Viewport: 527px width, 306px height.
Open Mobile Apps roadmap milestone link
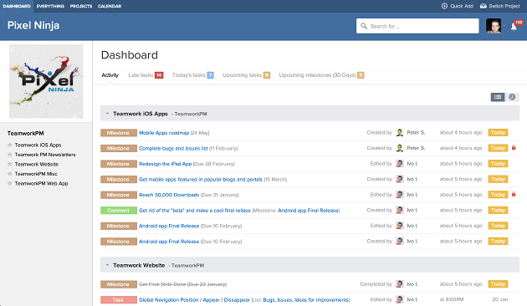point(164,133)
